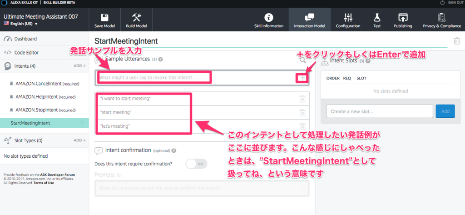
Task: Click the "let's meeting" utterance text
Action: (x=115, y=126)
